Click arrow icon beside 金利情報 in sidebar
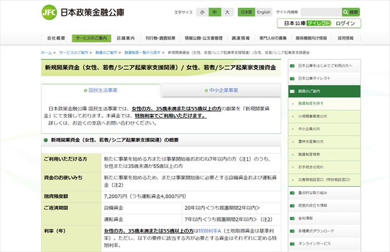Image resolution: width=390 pixels, height=252 pixels. (x=292, y=218)
